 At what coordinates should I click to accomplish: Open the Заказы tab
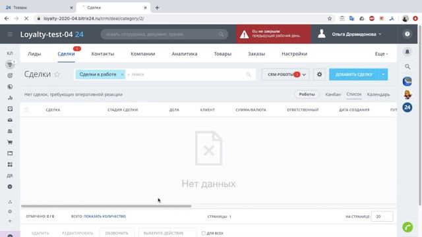[256, 54]
